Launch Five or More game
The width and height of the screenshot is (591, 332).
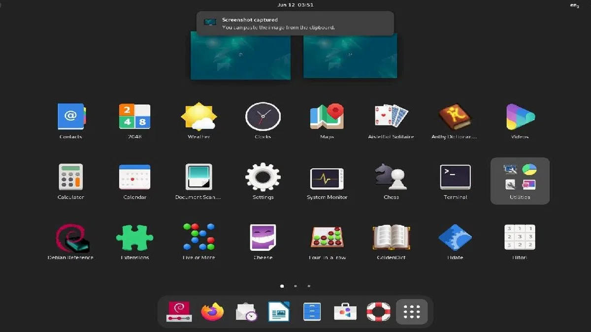(x=199, y=241)
